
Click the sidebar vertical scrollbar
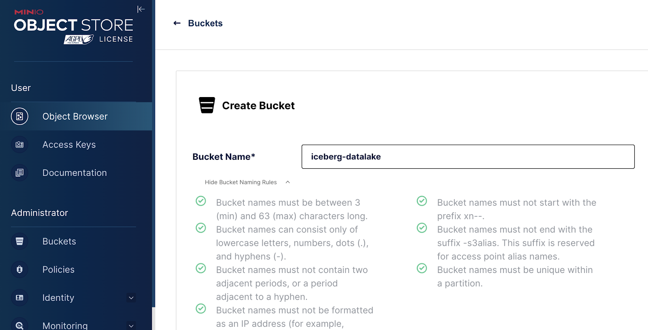[153, 318]
